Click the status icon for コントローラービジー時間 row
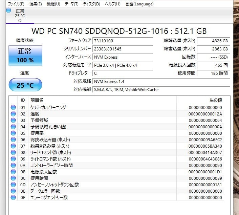 coord(13,165)
